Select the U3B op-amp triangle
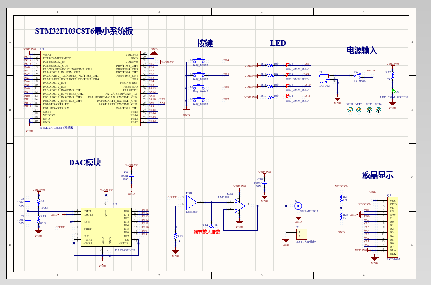The height and width of the screenshot is (285, 431). pyautogui.click(x=192, y=202)
